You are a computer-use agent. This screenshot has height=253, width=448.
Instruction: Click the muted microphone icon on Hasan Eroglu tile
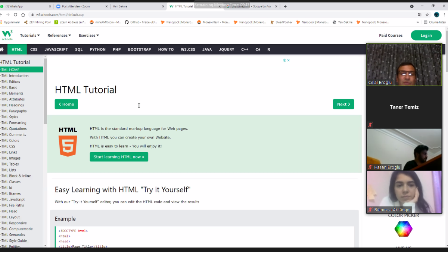coord(370,167)
